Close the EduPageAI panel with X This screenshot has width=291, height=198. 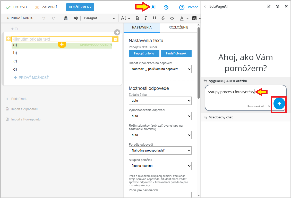click(286, 6)
